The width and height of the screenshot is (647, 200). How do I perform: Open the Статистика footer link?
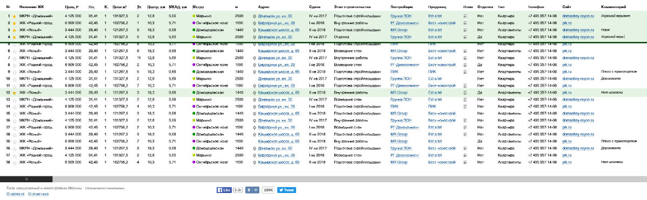38,194
